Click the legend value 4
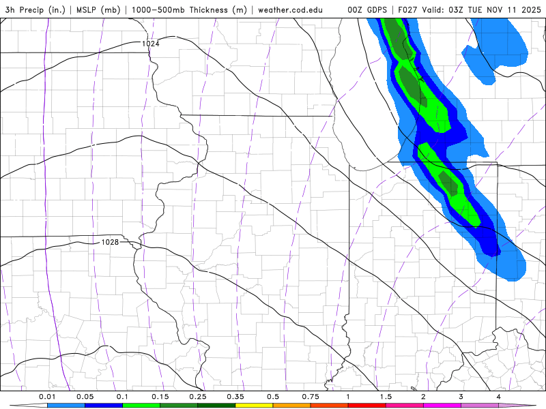 499,397
